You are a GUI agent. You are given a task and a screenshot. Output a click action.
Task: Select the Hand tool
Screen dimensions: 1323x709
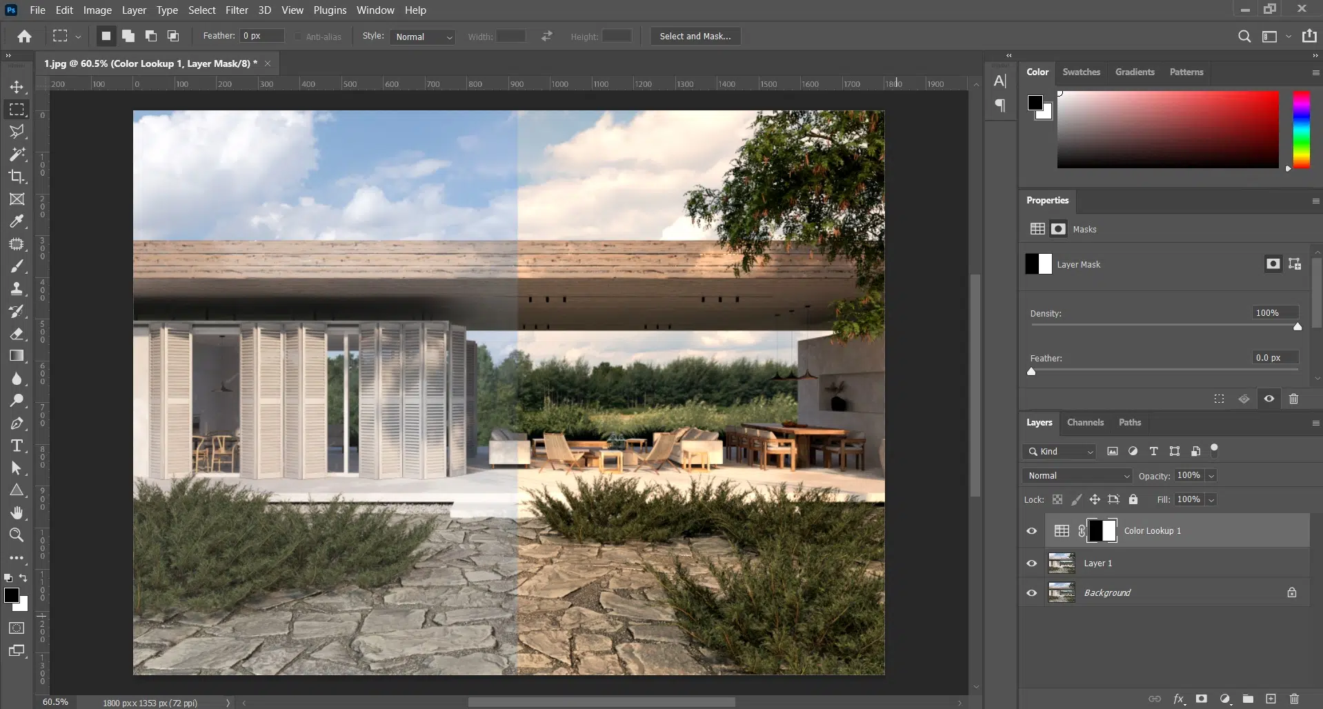(x=17, y=512)
